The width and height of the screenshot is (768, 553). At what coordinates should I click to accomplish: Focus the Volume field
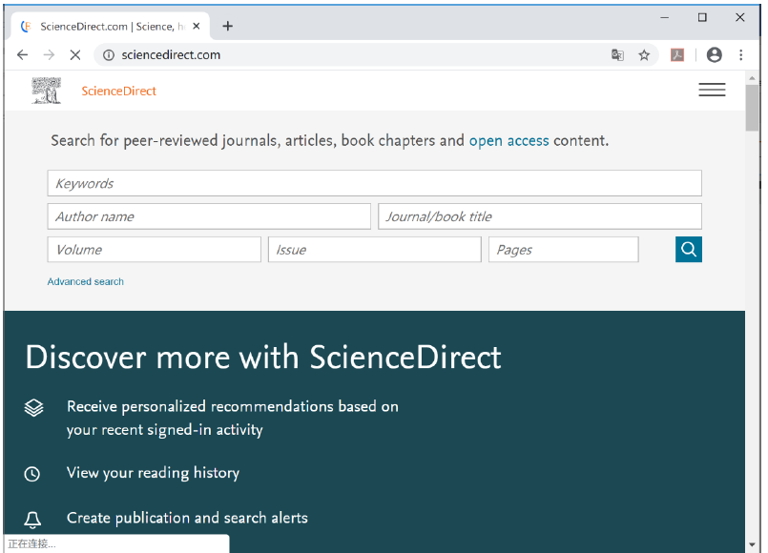click(x=155, y=250)
